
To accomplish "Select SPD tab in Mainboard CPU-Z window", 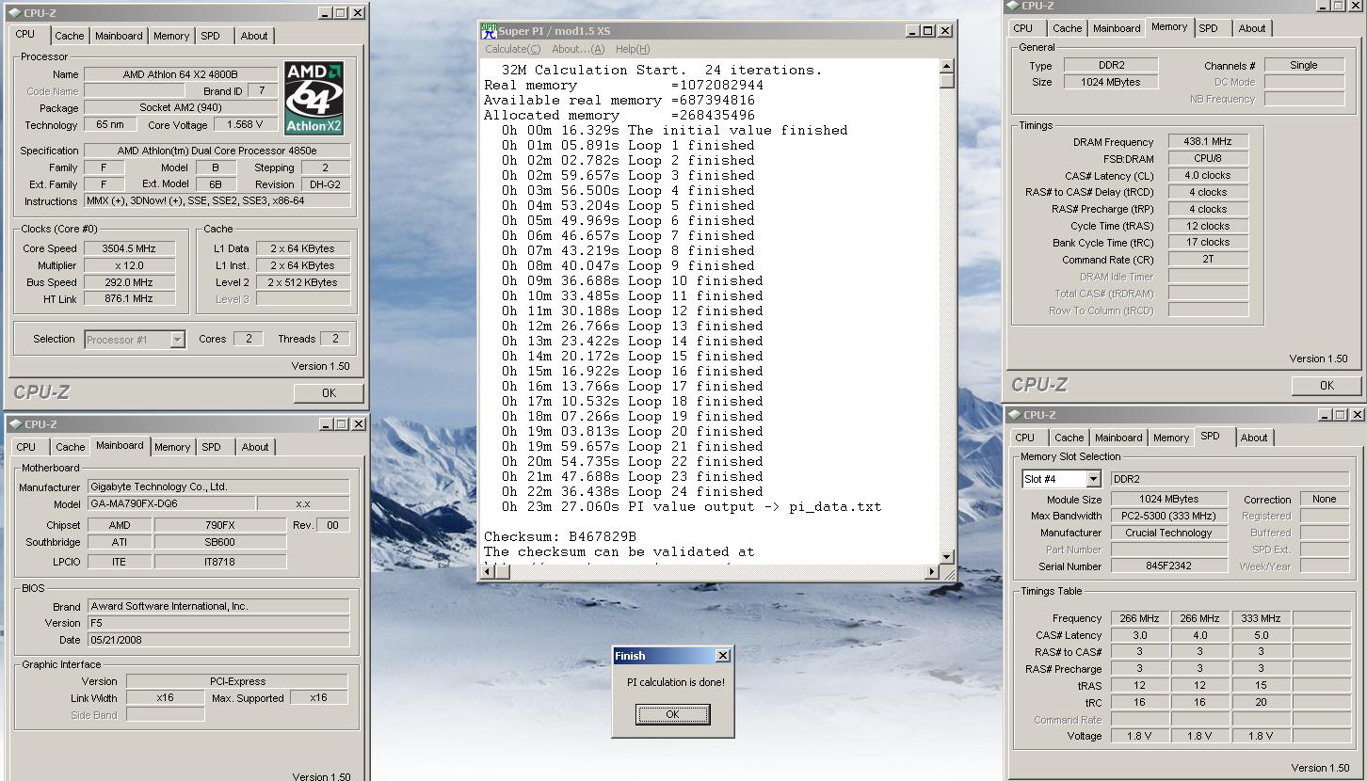I will 212,447.
